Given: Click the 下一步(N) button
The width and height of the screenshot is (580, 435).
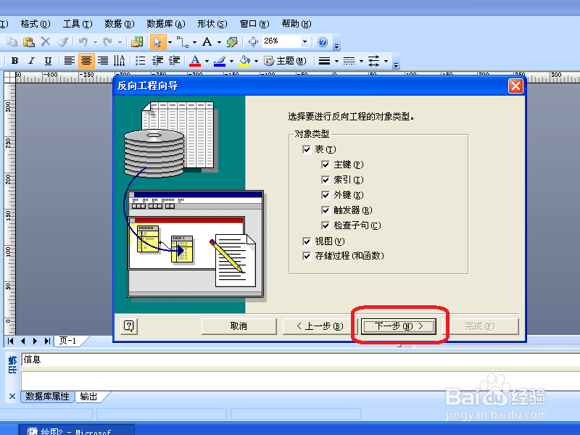Looking at the screenshot, I should tap(397, 326).
